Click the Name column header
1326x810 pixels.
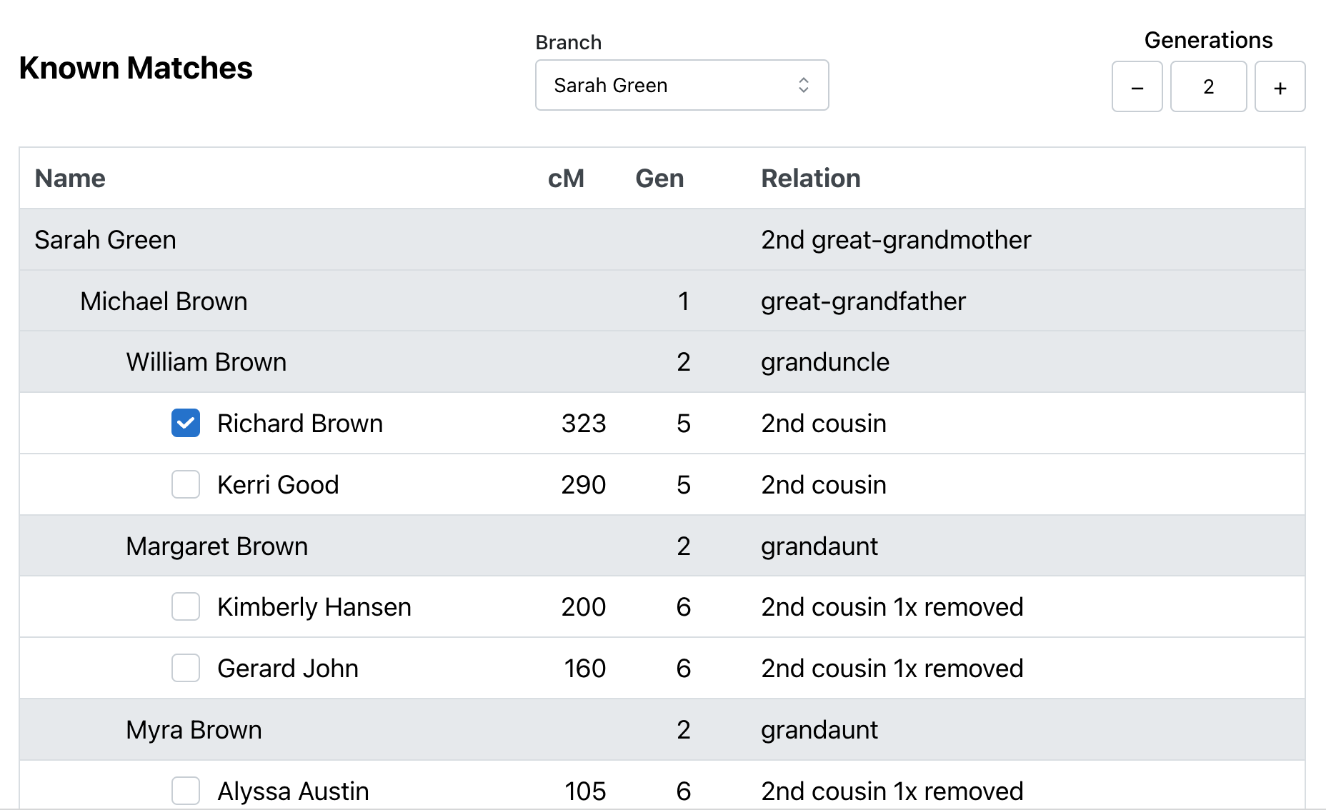[70, 179]
